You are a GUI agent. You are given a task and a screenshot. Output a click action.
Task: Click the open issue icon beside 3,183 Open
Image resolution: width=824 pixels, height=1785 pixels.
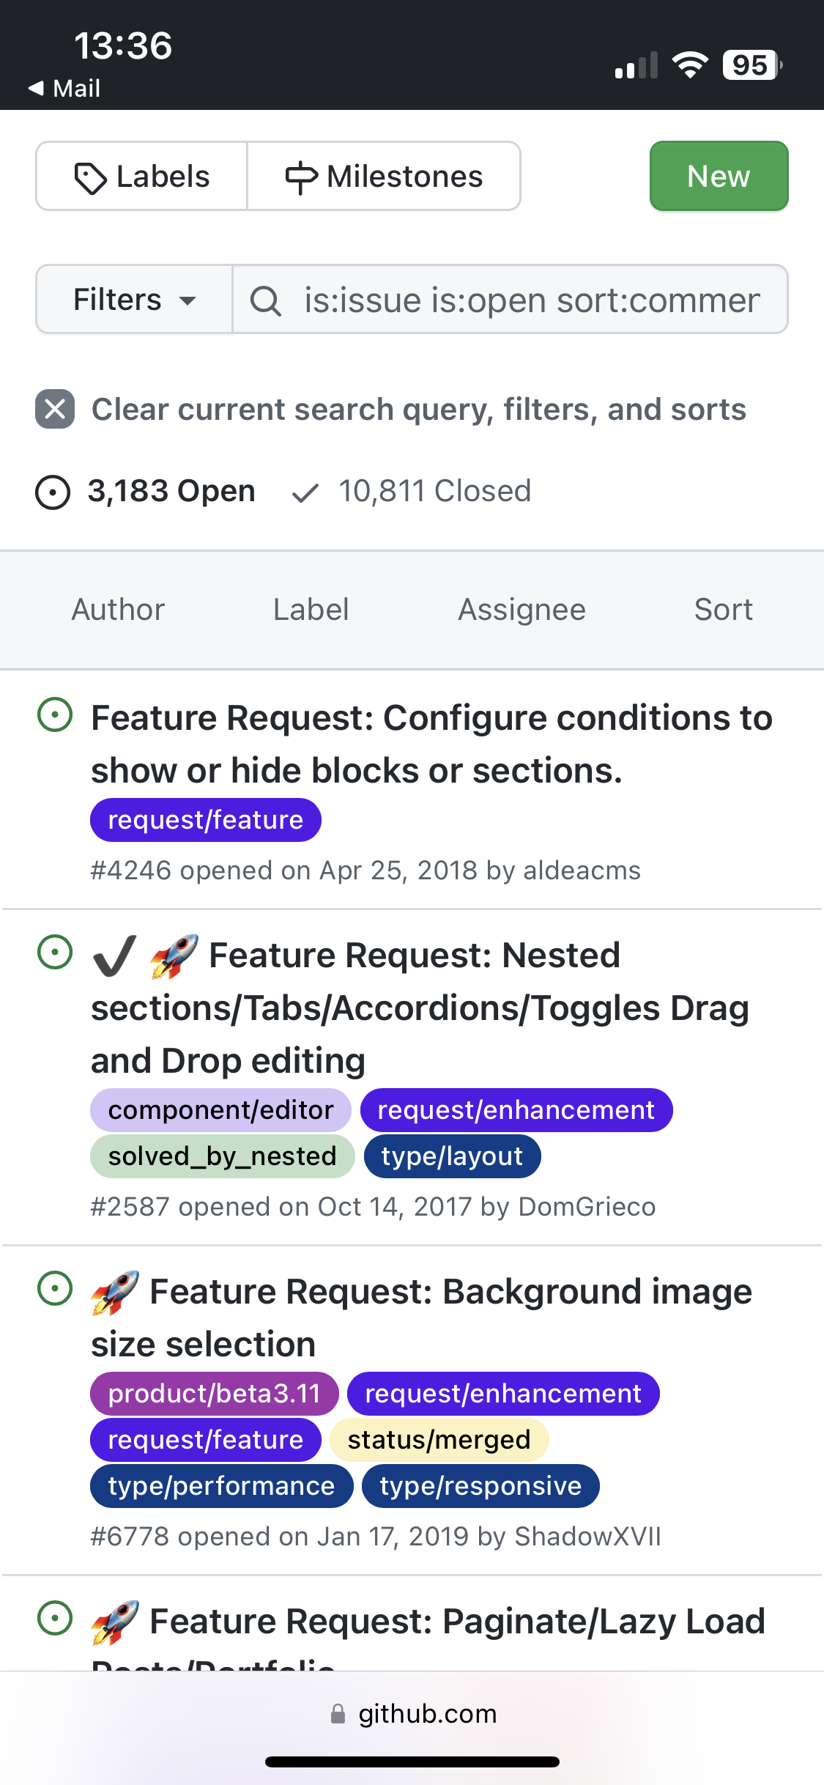[51, 491]
